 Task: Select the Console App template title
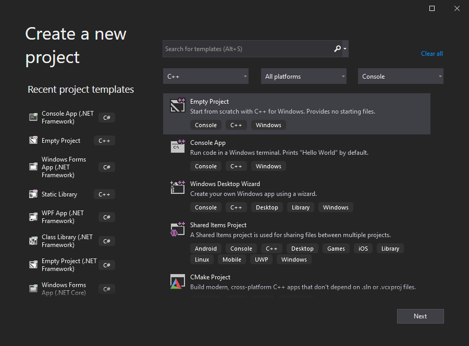click(208, 143)
